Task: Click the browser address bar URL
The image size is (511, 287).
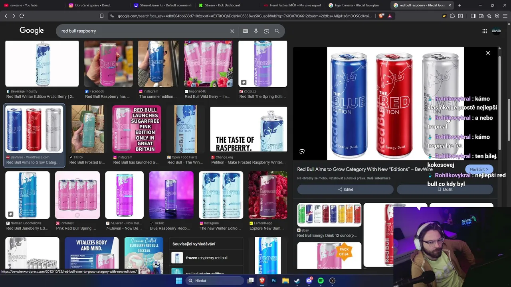Action: pos(244,16)
